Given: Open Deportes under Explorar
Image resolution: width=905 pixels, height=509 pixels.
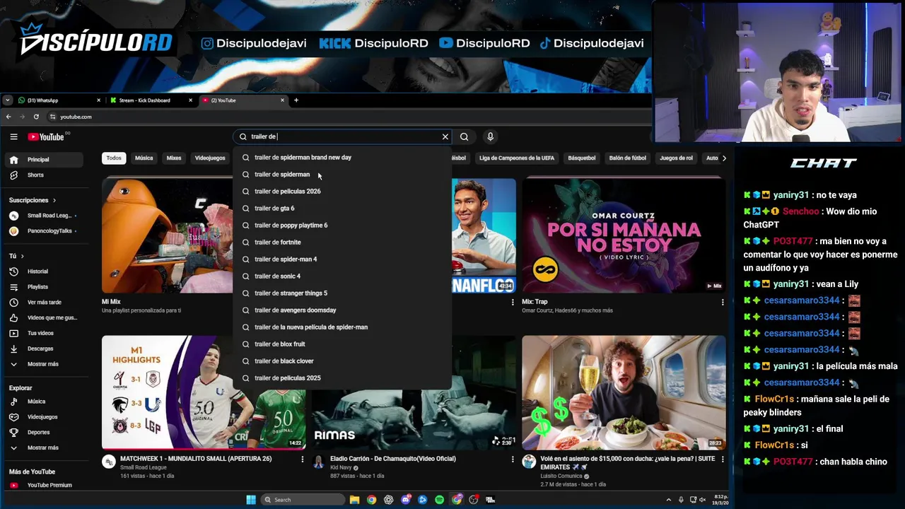Looking at the screenshot, I should click(45, 432).
